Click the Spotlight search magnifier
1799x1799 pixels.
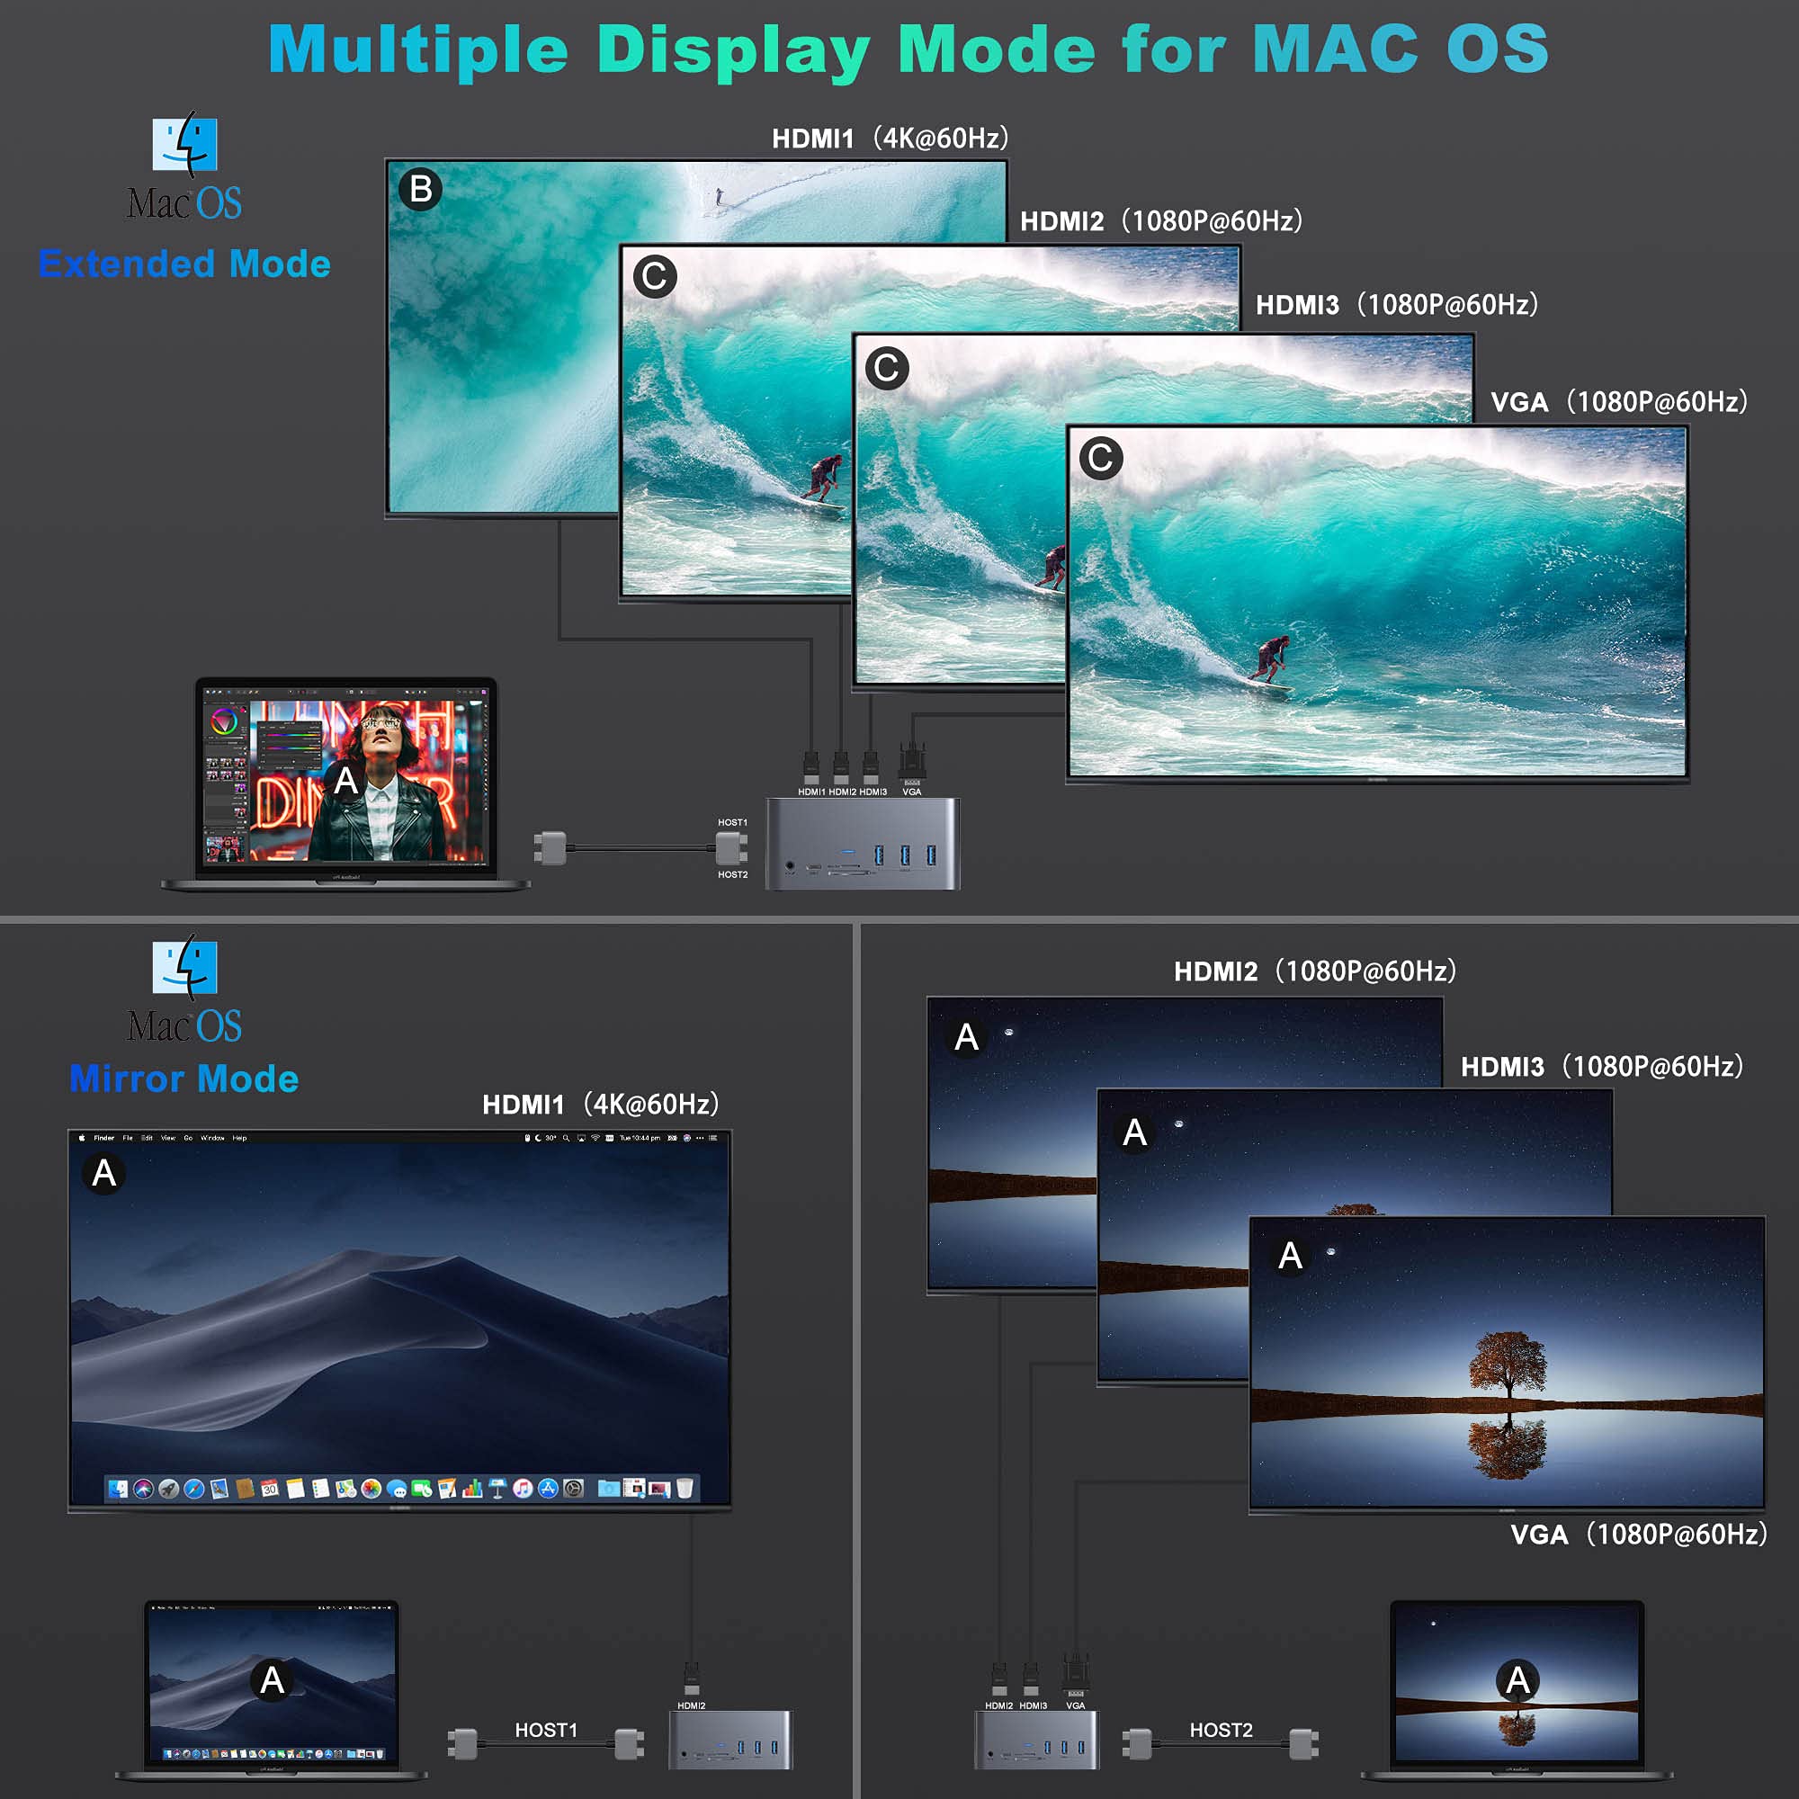[566, 1138]
